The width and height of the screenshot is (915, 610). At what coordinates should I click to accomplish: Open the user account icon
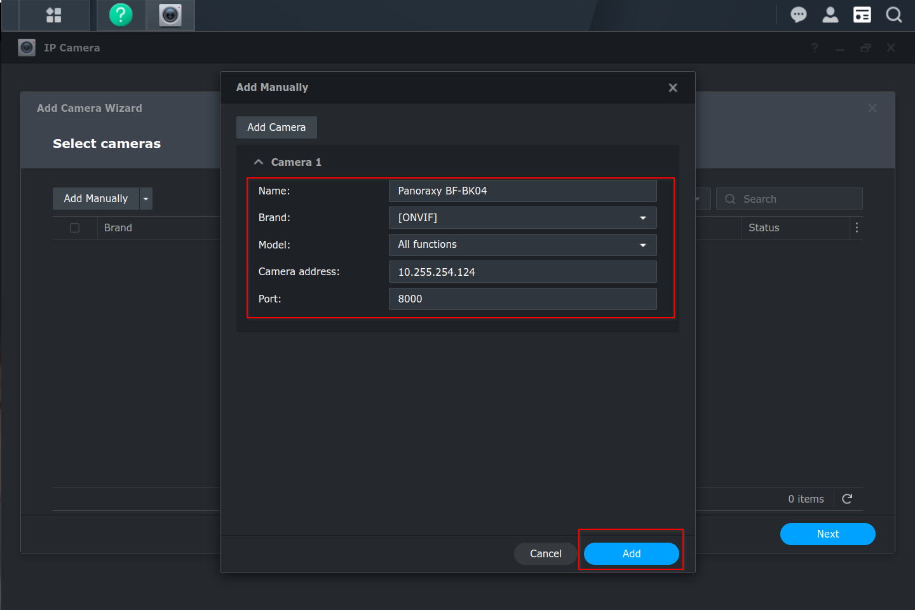click(x=830, y=15)
